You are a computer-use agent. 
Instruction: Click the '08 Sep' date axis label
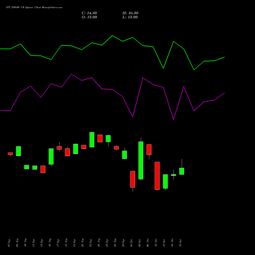[x=17, y=243]
